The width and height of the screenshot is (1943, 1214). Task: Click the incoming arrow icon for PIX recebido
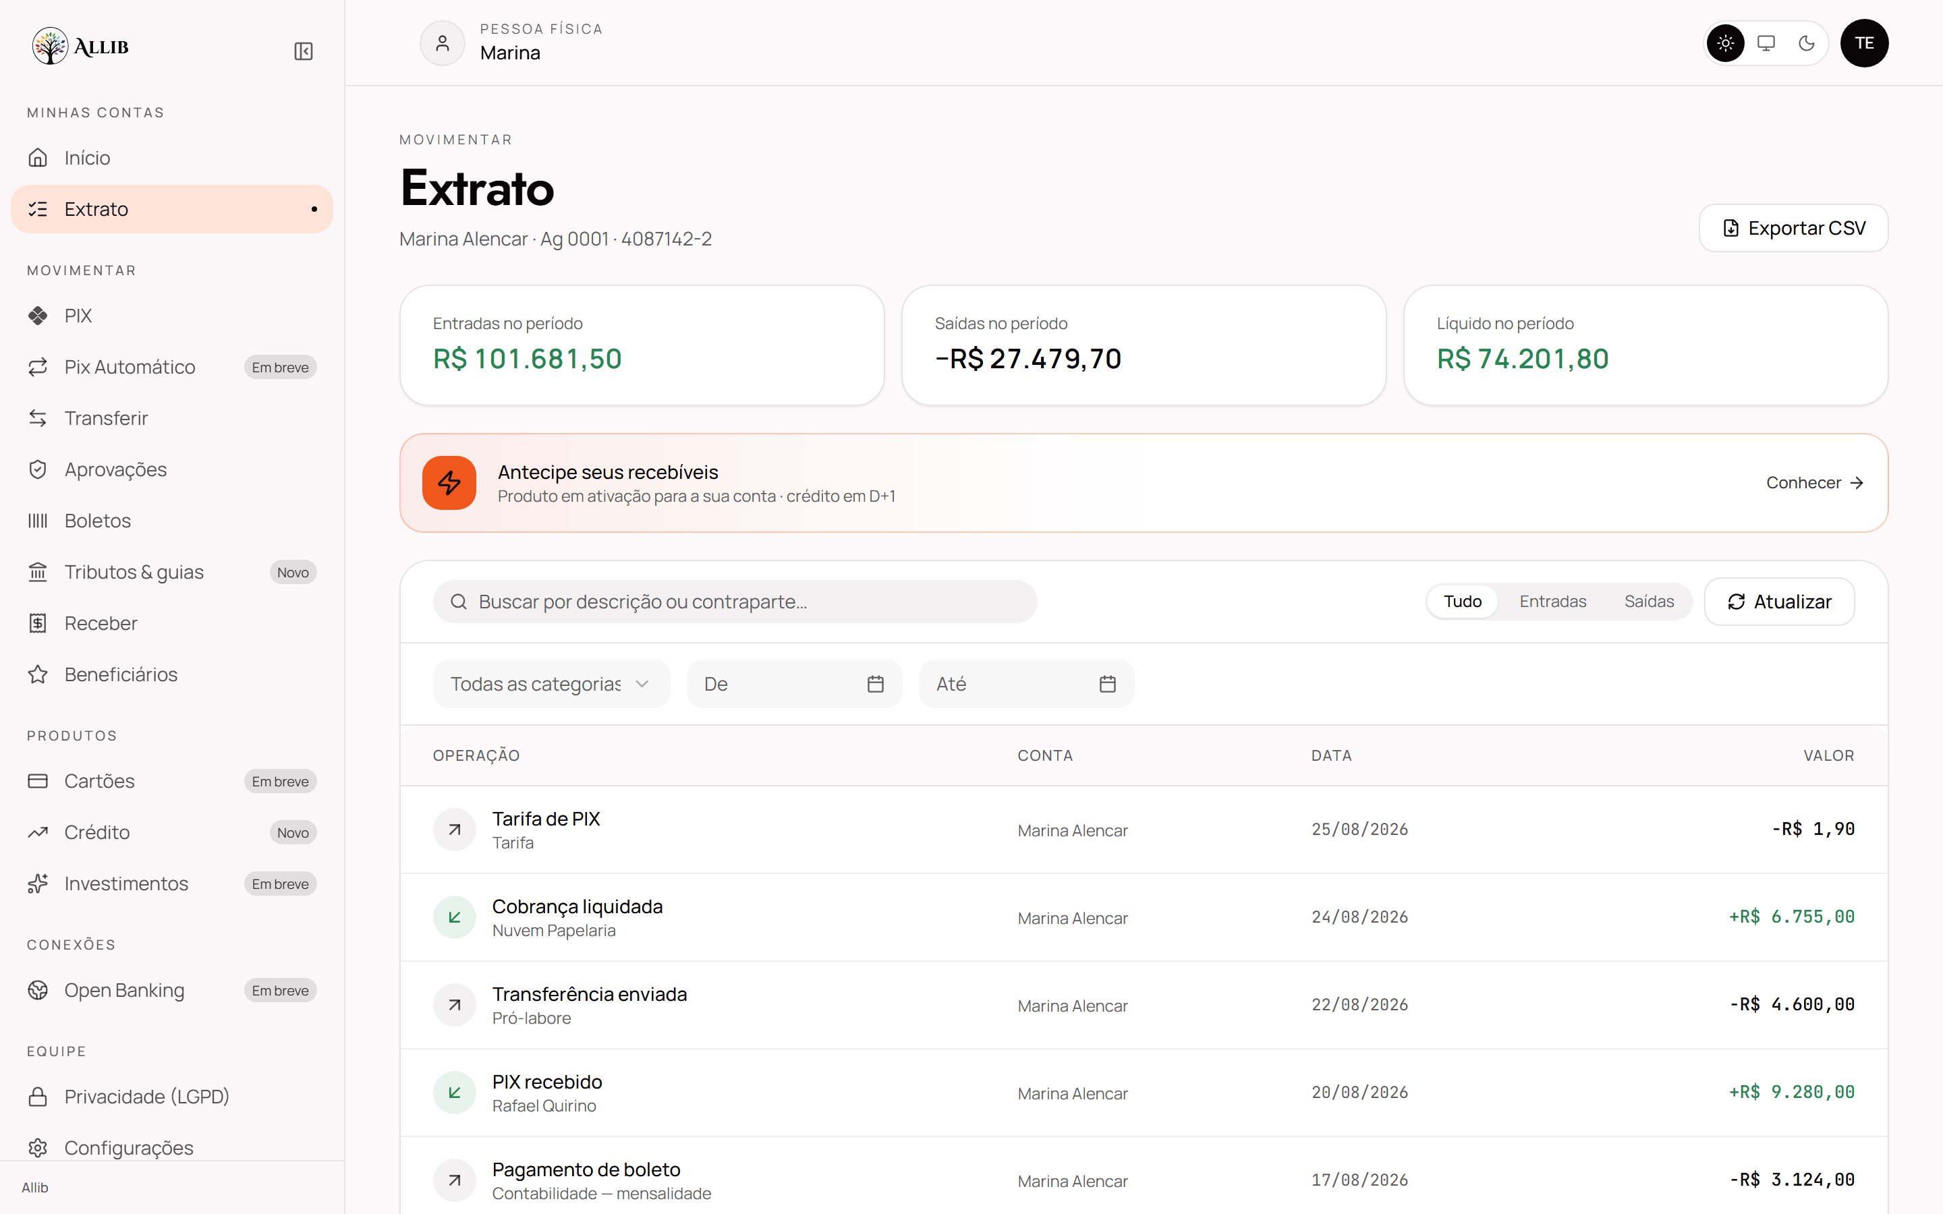(x=455, y=1092)
